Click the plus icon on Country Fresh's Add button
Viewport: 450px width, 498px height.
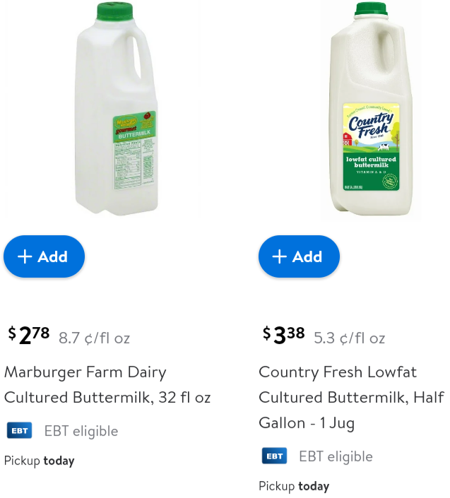pos(280,256)
